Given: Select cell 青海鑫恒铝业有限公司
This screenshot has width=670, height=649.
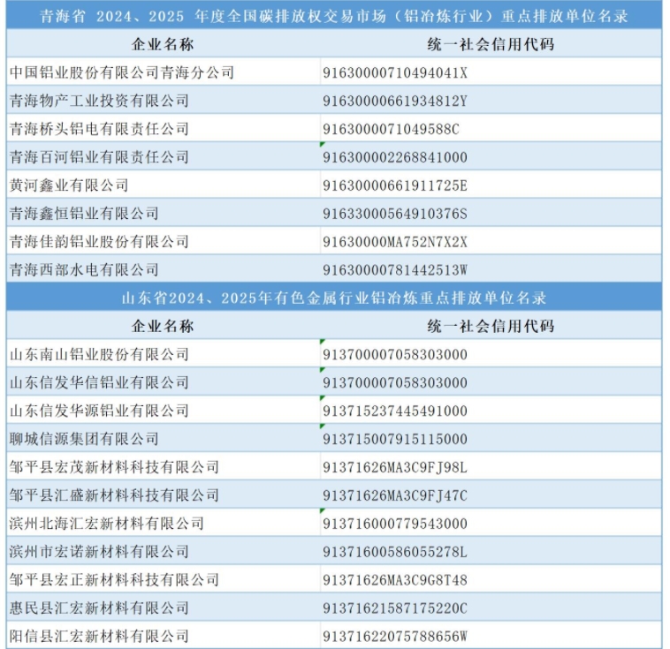Looking at the screenshot, I should coord(164,213).
